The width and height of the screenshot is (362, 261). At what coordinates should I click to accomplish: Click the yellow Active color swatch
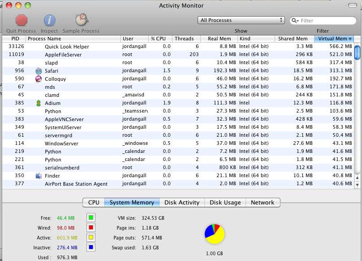(91, 237)
